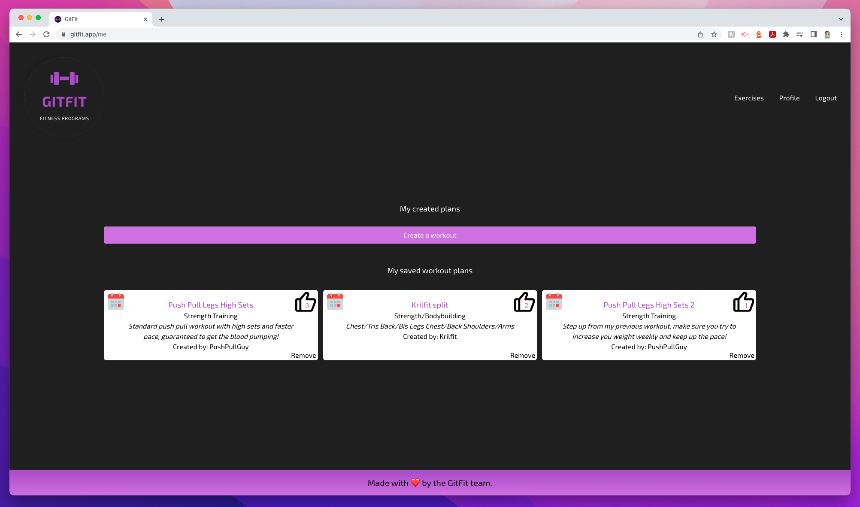Like the Krilfit split plan
Viewport: 860px width, 507px height.
(524, 302)
